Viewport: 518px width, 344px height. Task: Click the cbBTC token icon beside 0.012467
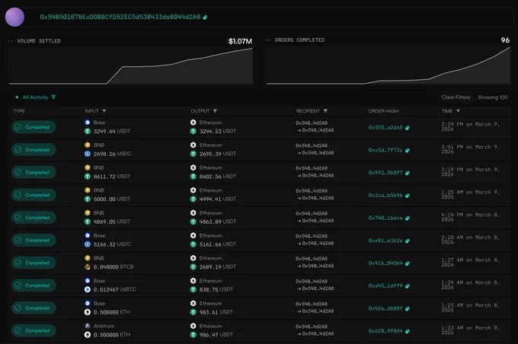(x=88, y=289)
